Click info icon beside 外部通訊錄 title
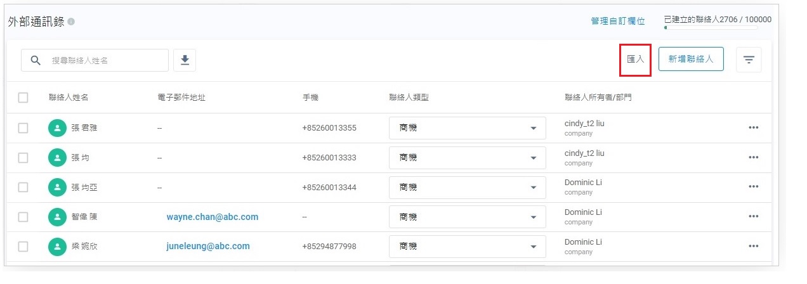807x284 pixels. tap(71, 22)
